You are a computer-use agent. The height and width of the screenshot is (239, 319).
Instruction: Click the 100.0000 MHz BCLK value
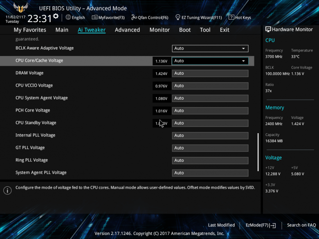(278, 74)
